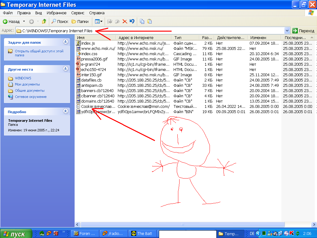This screenshot has height=238, width=317.
Task: Click the DE language indicator
Action: 252,234
